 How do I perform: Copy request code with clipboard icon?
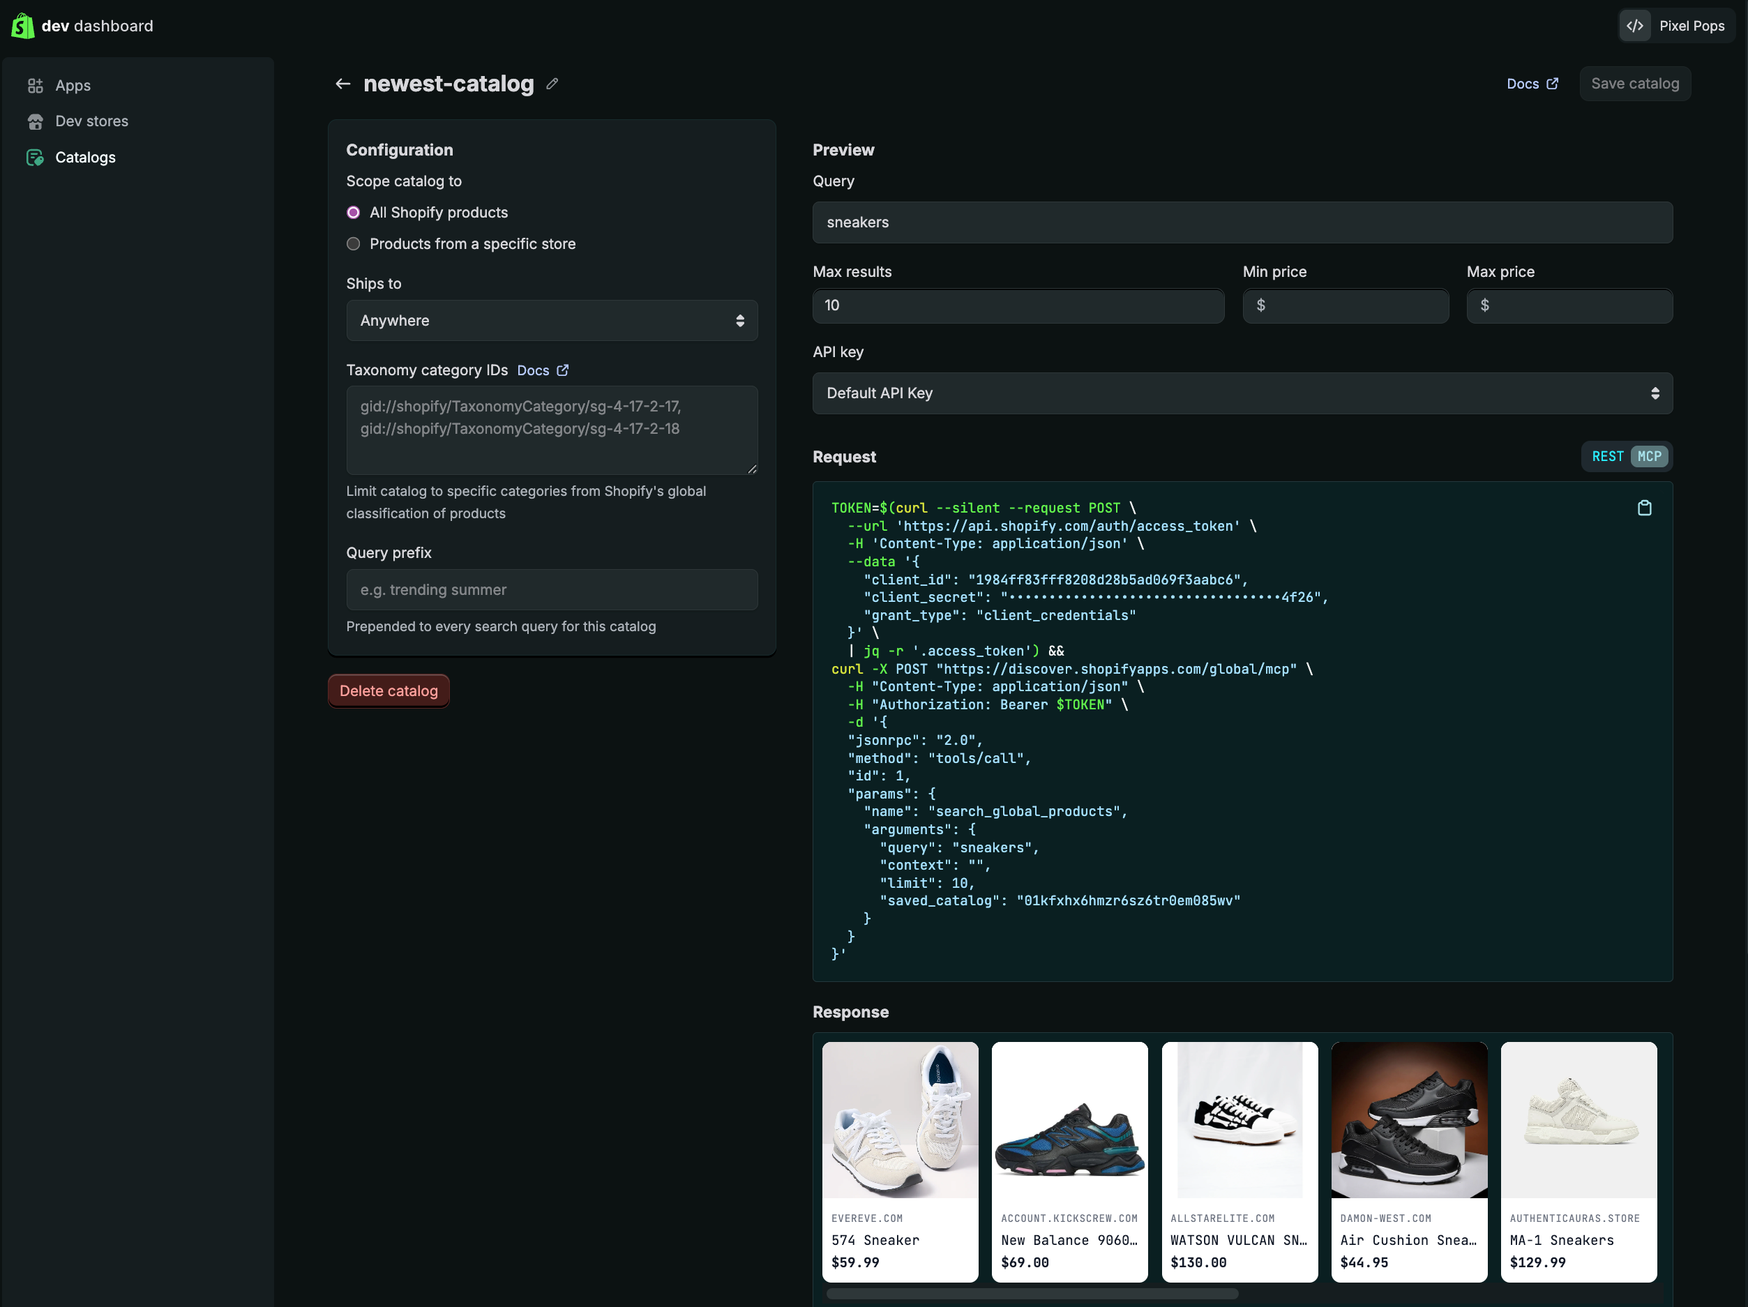(x=1645, y=508)
